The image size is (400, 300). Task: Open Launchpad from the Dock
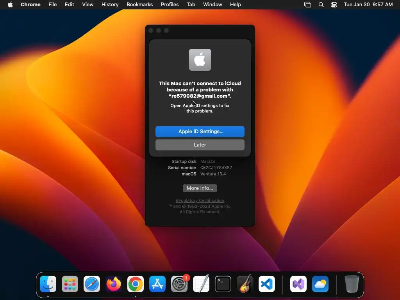(70, 284)
